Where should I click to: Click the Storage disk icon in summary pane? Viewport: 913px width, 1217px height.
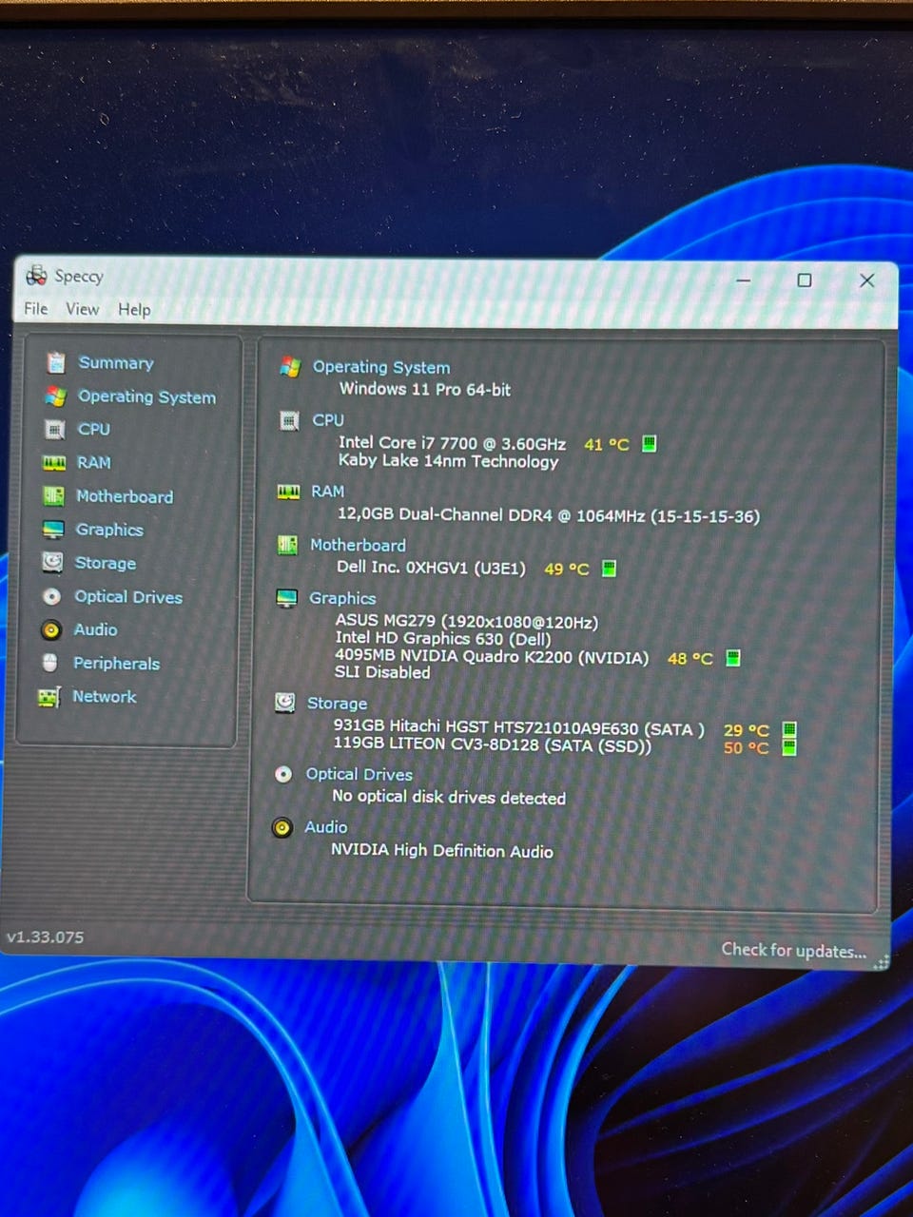click(x=284, y=703)
